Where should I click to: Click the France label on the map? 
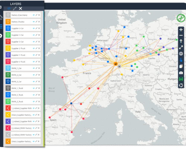87,73
